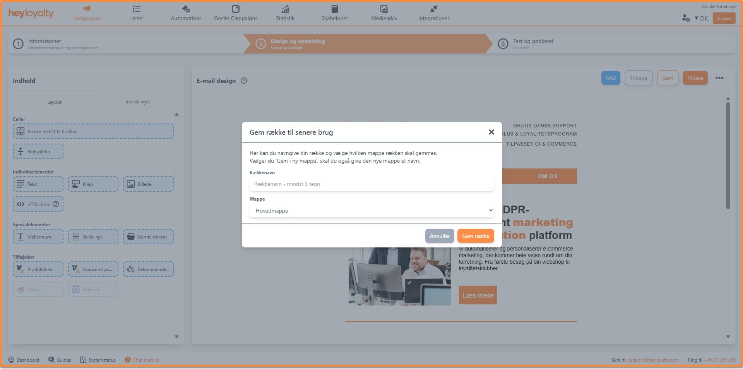The height and width of the screenshot is (369, 743).
Task: Click the help icon beside E-mail design
Action: click(x=244, y=81)
